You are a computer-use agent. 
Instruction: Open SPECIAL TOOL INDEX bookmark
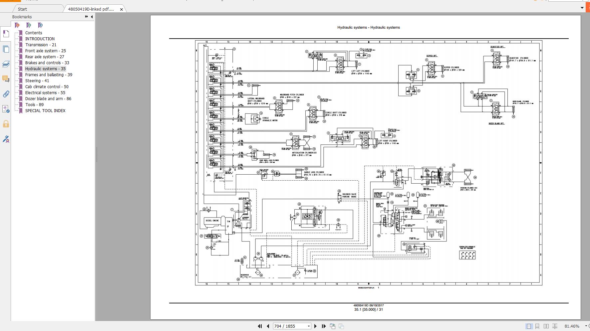tap(45, 110)
